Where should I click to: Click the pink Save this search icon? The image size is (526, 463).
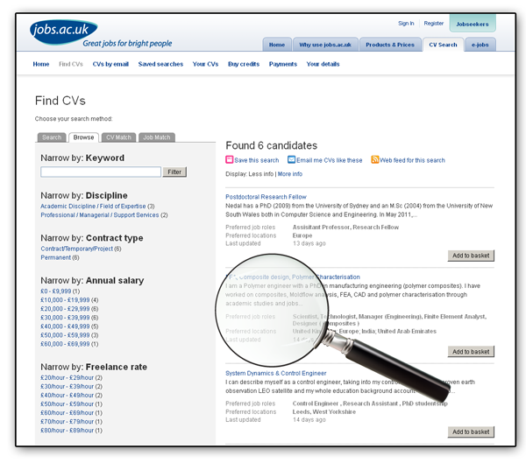click(x=229, y=159)
